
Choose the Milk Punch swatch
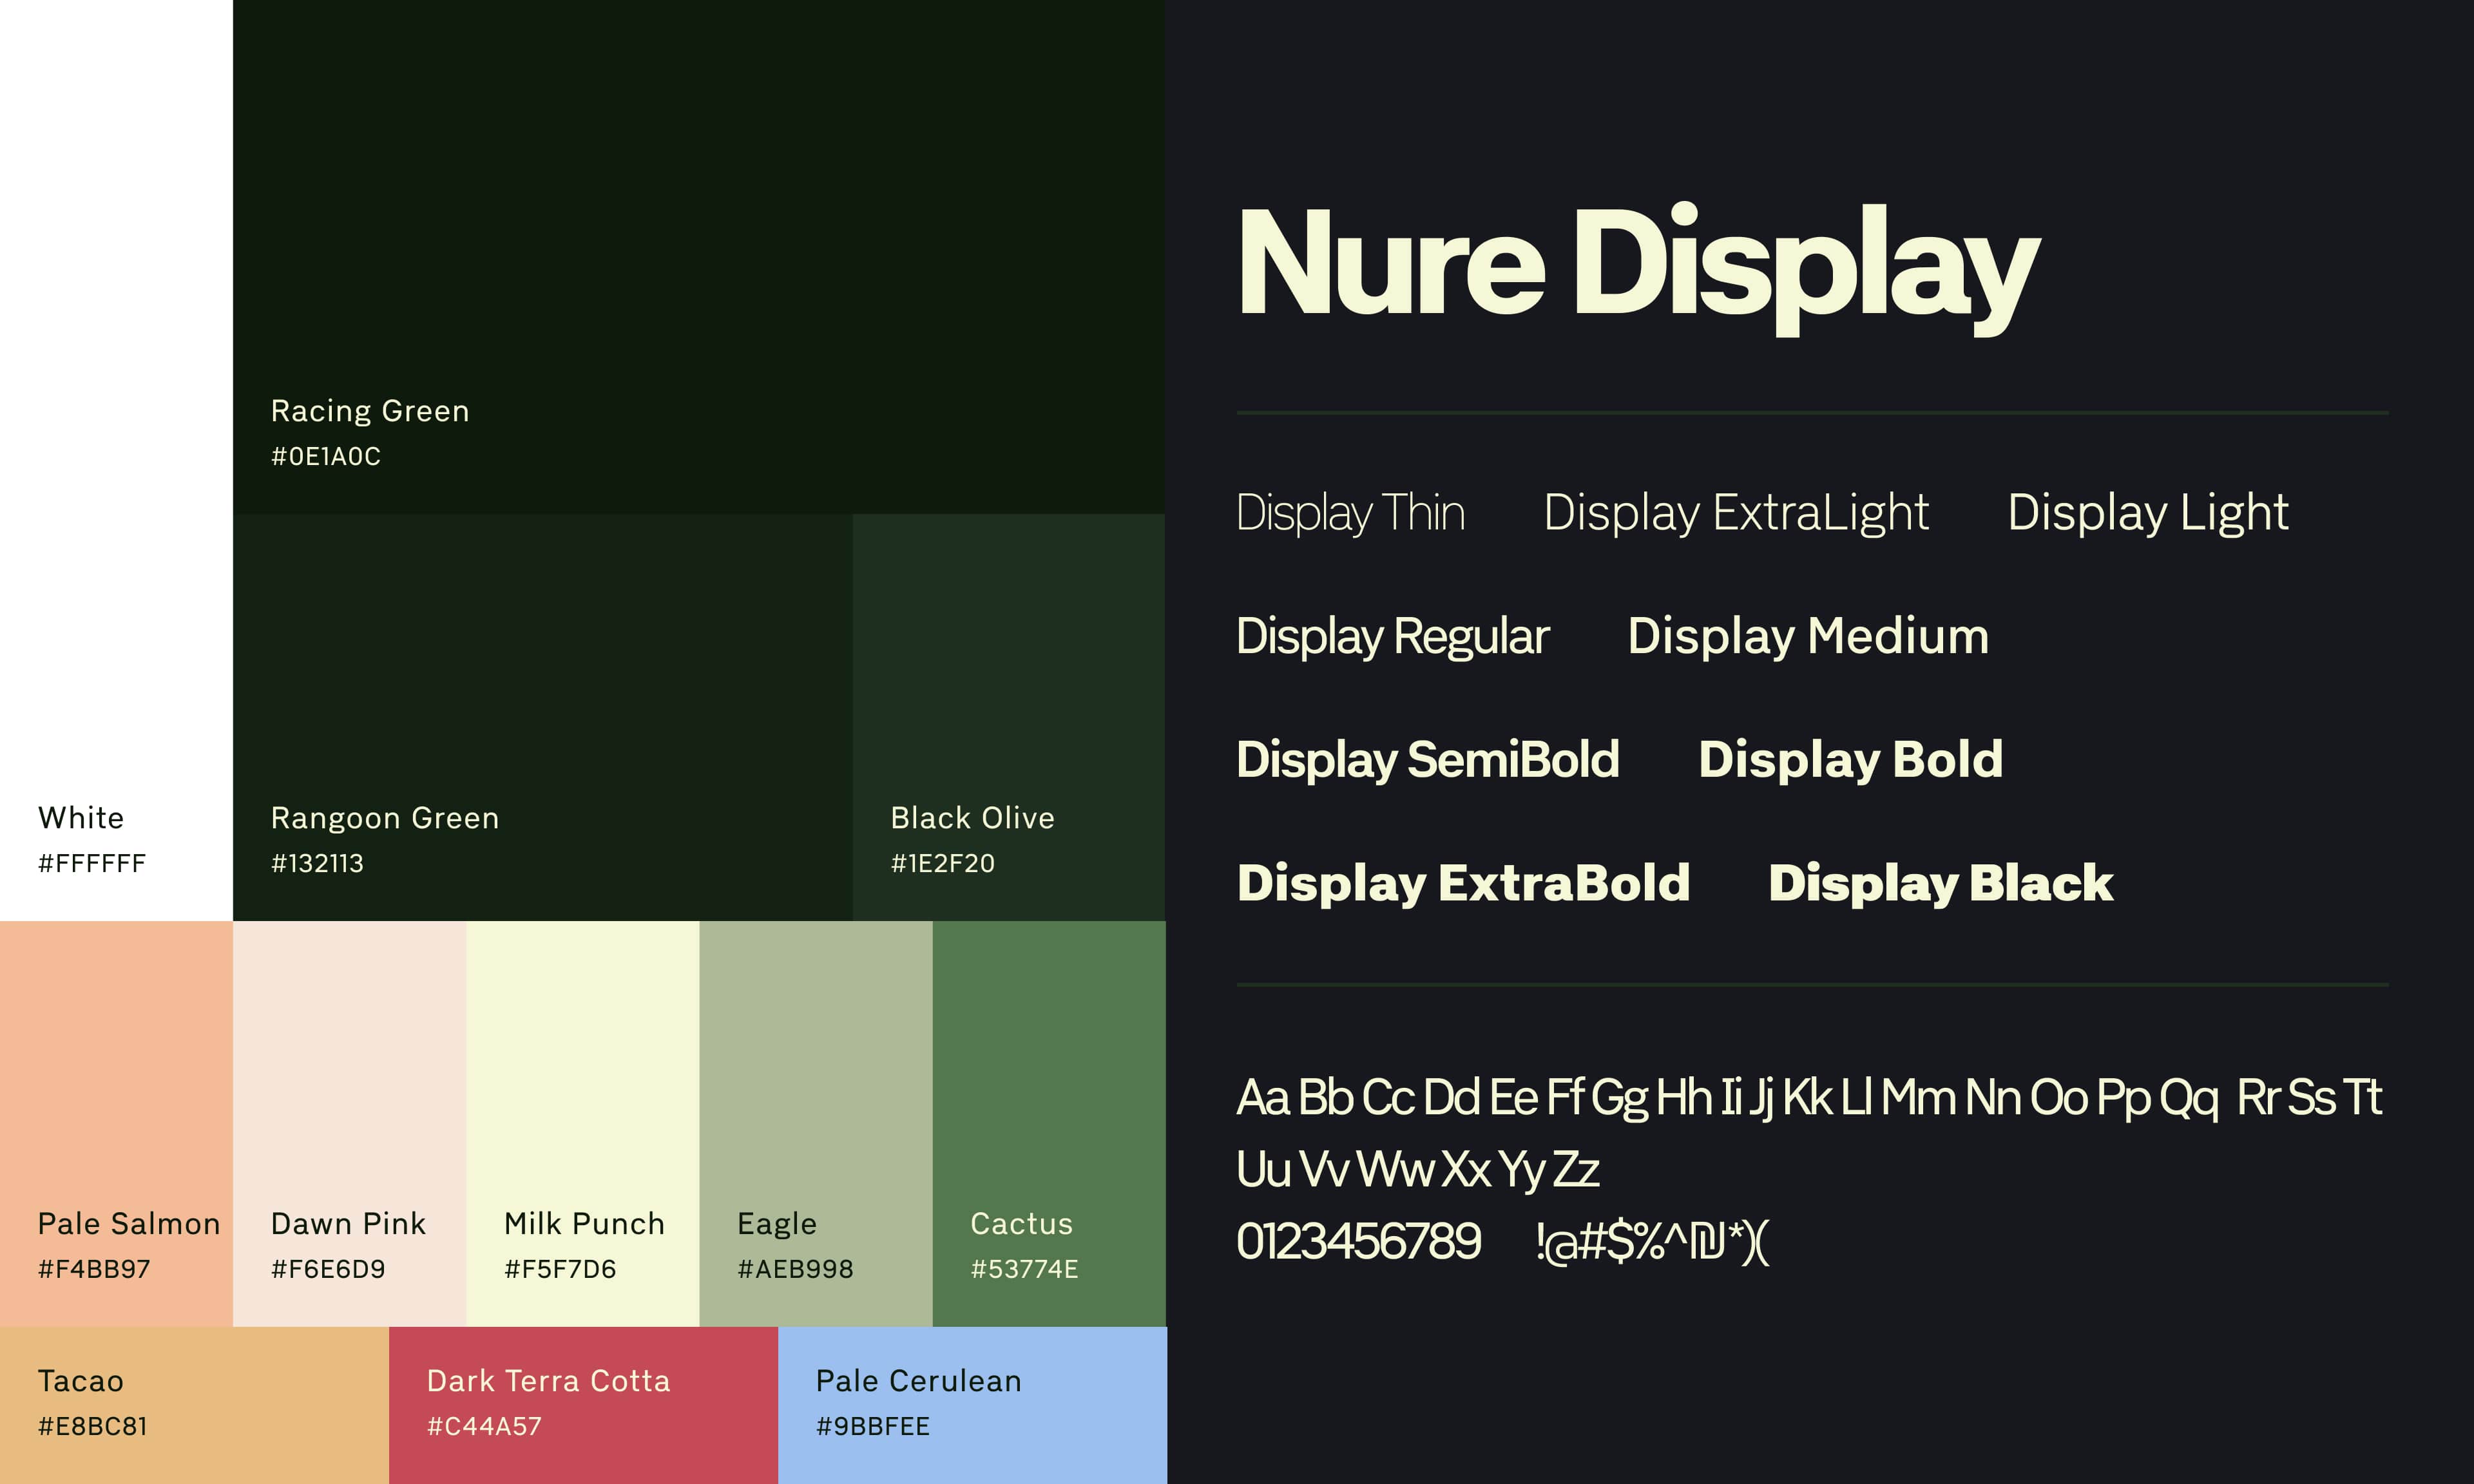coord(583,1124)
